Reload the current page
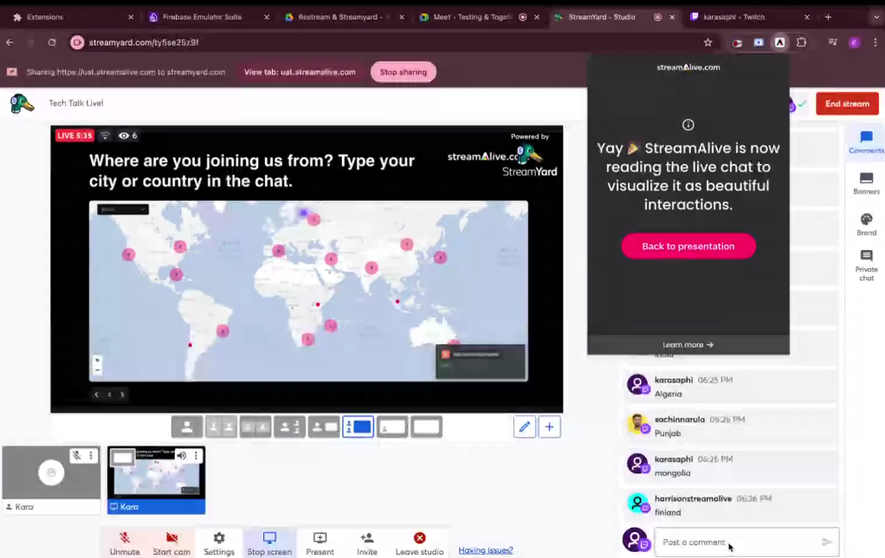Viewport: 885px width, 558px height. coord(52,42)
